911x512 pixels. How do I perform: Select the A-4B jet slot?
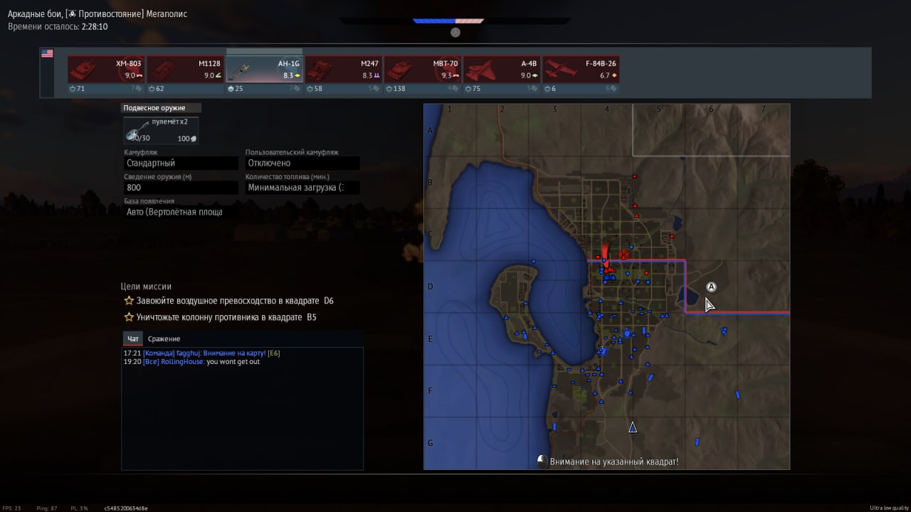click(502, 70)
